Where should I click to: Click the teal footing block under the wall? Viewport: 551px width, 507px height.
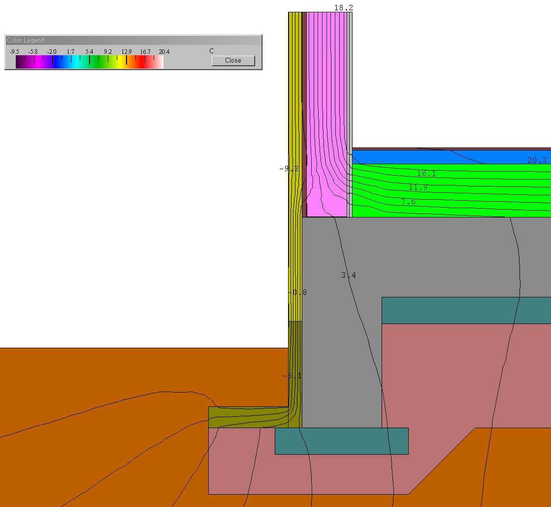[341, 441]
